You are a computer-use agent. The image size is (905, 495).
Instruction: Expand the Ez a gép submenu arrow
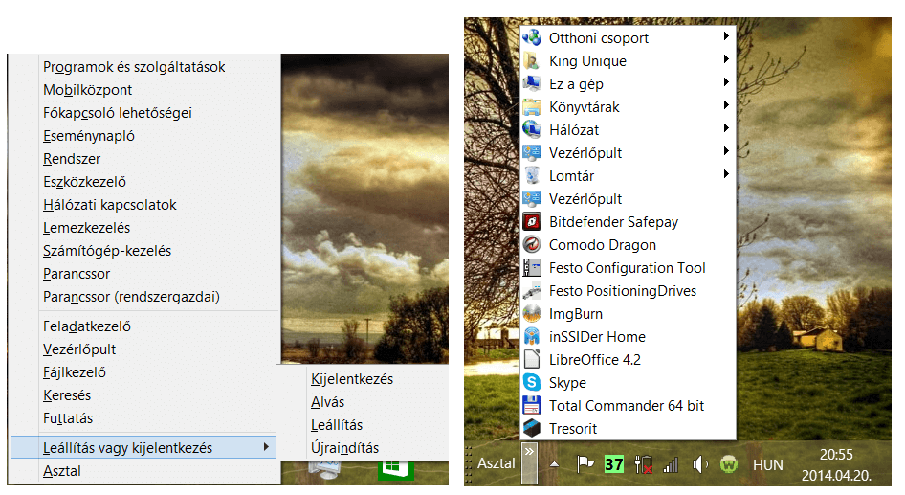click(x=726, y=82)
